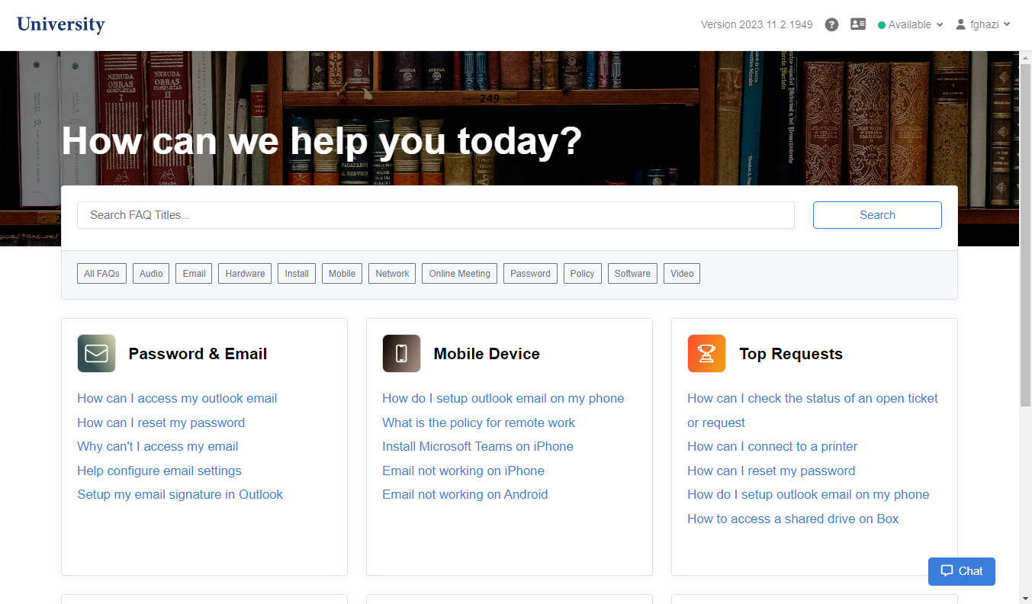Click the Search FAQ Titles input field
The width and height of the screenshot is (1032, 604).
pos(436,215)
